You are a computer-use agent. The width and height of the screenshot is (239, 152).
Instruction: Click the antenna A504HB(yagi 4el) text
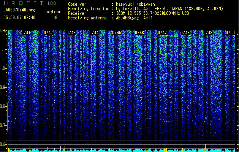pyautogui.click(x=134, y=18)
